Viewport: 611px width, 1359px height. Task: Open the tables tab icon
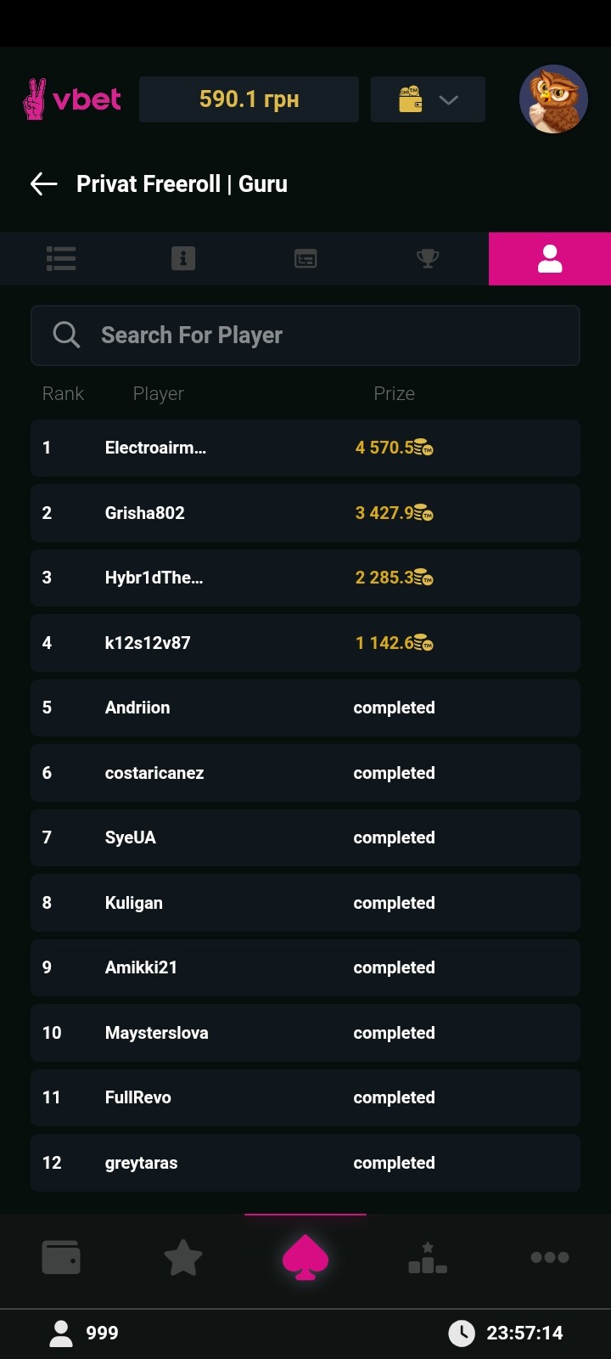pos(305,258)
